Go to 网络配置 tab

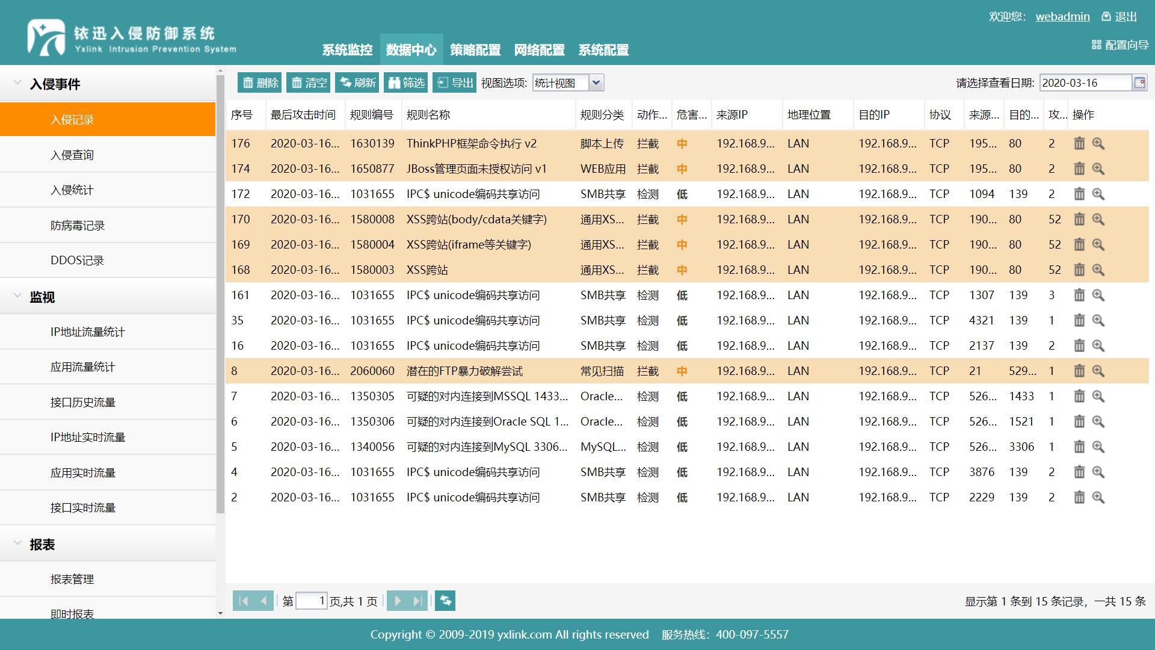click(539, 50)
